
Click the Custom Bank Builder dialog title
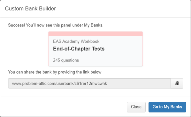point(30,9)
